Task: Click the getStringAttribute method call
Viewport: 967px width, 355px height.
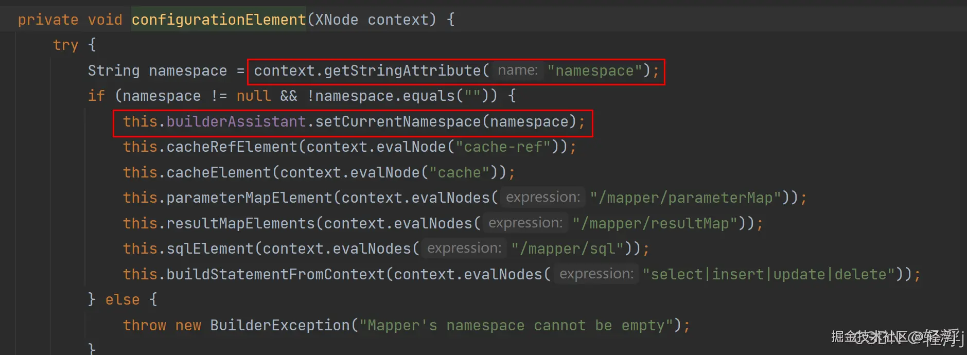Action: (402, 70)
